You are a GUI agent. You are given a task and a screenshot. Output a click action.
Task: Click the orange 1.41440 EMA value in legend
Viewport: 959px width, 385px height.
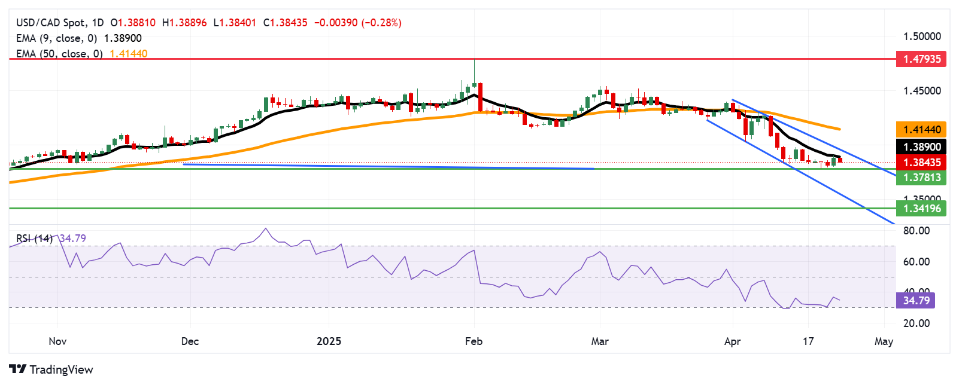pyautogui.click(x=128, y=54)
